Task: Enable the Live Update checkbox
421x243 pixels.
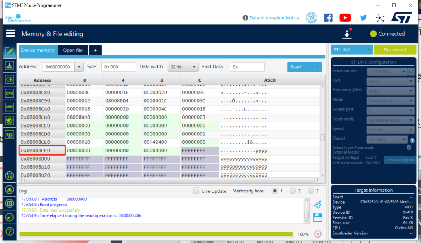Action: click(x=197, y=191)
